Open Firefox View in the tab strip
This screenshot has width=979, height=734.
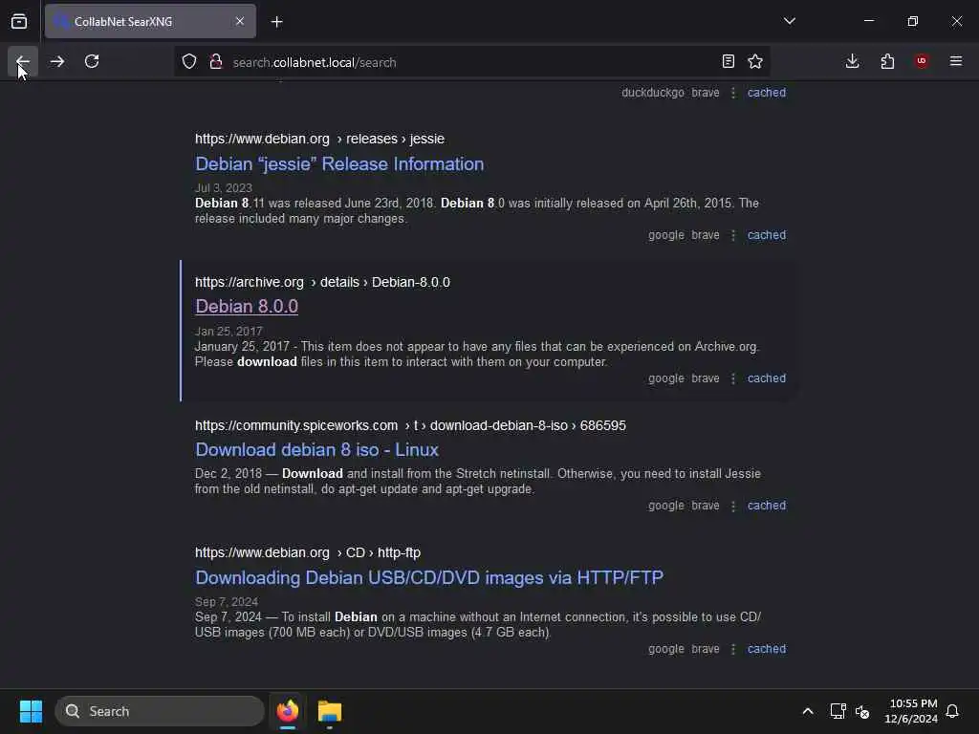(19, 21)
